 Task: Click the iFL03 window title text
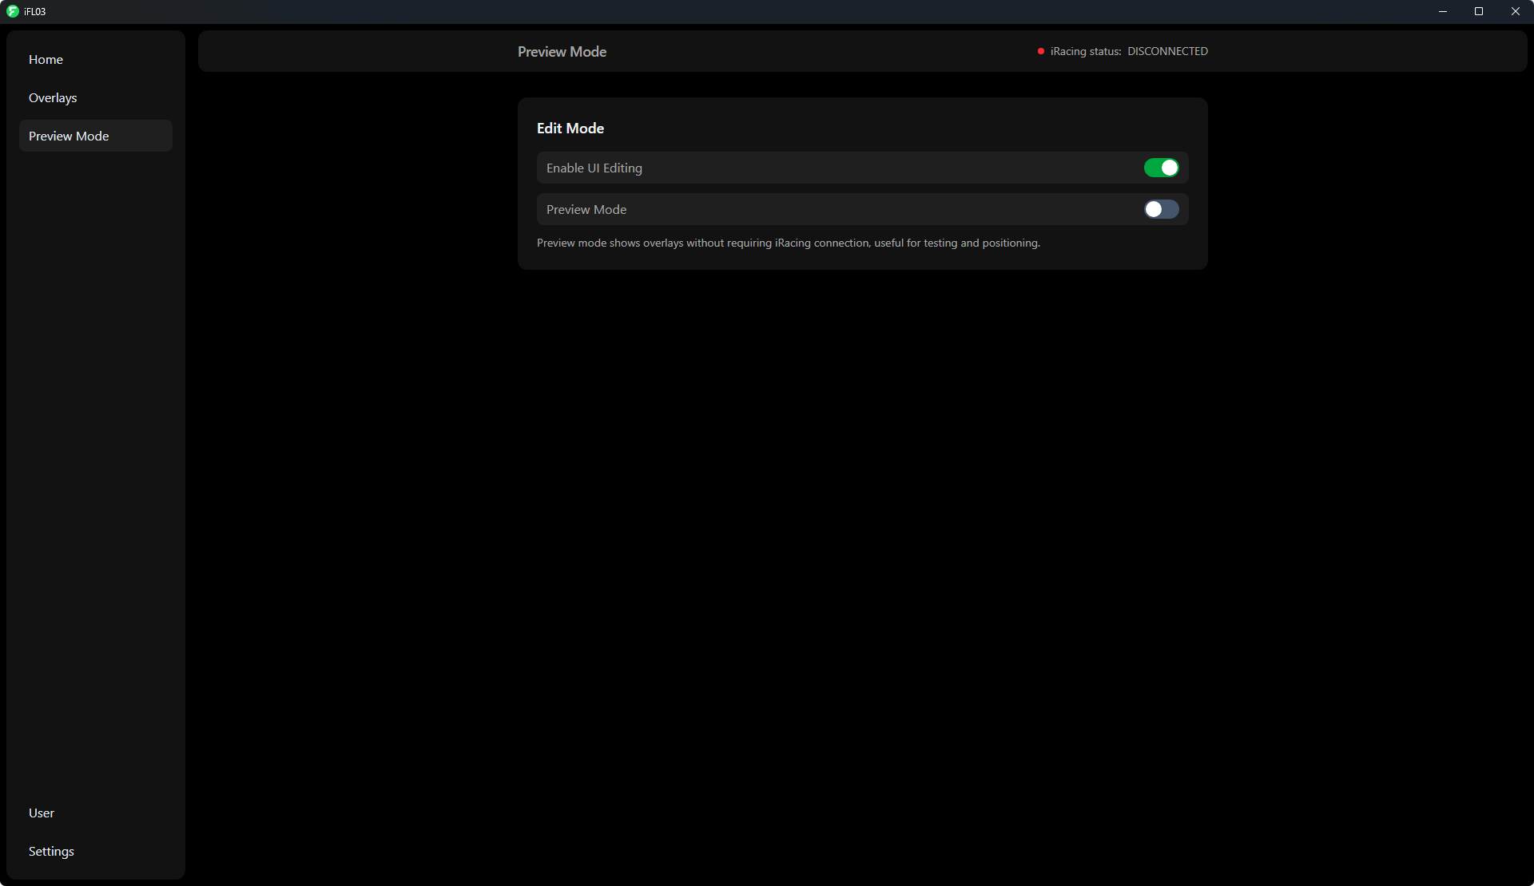(x=34, y=11)
